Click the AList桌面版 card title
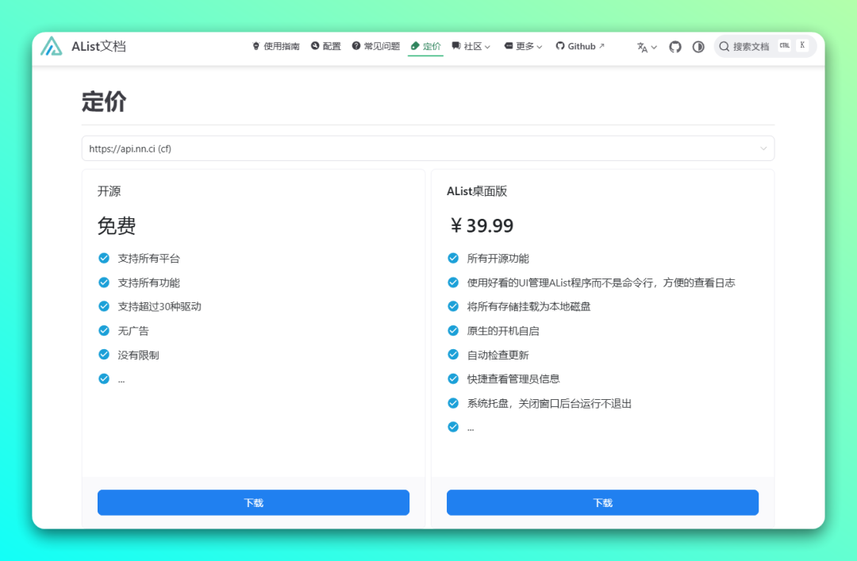857x561 pixels. [x=477, y=191]
